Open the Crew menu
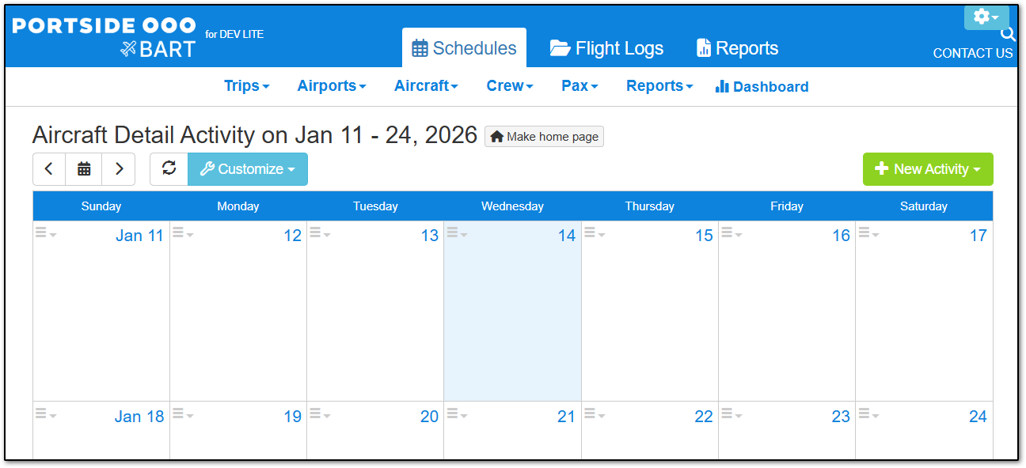 (509, 86)
